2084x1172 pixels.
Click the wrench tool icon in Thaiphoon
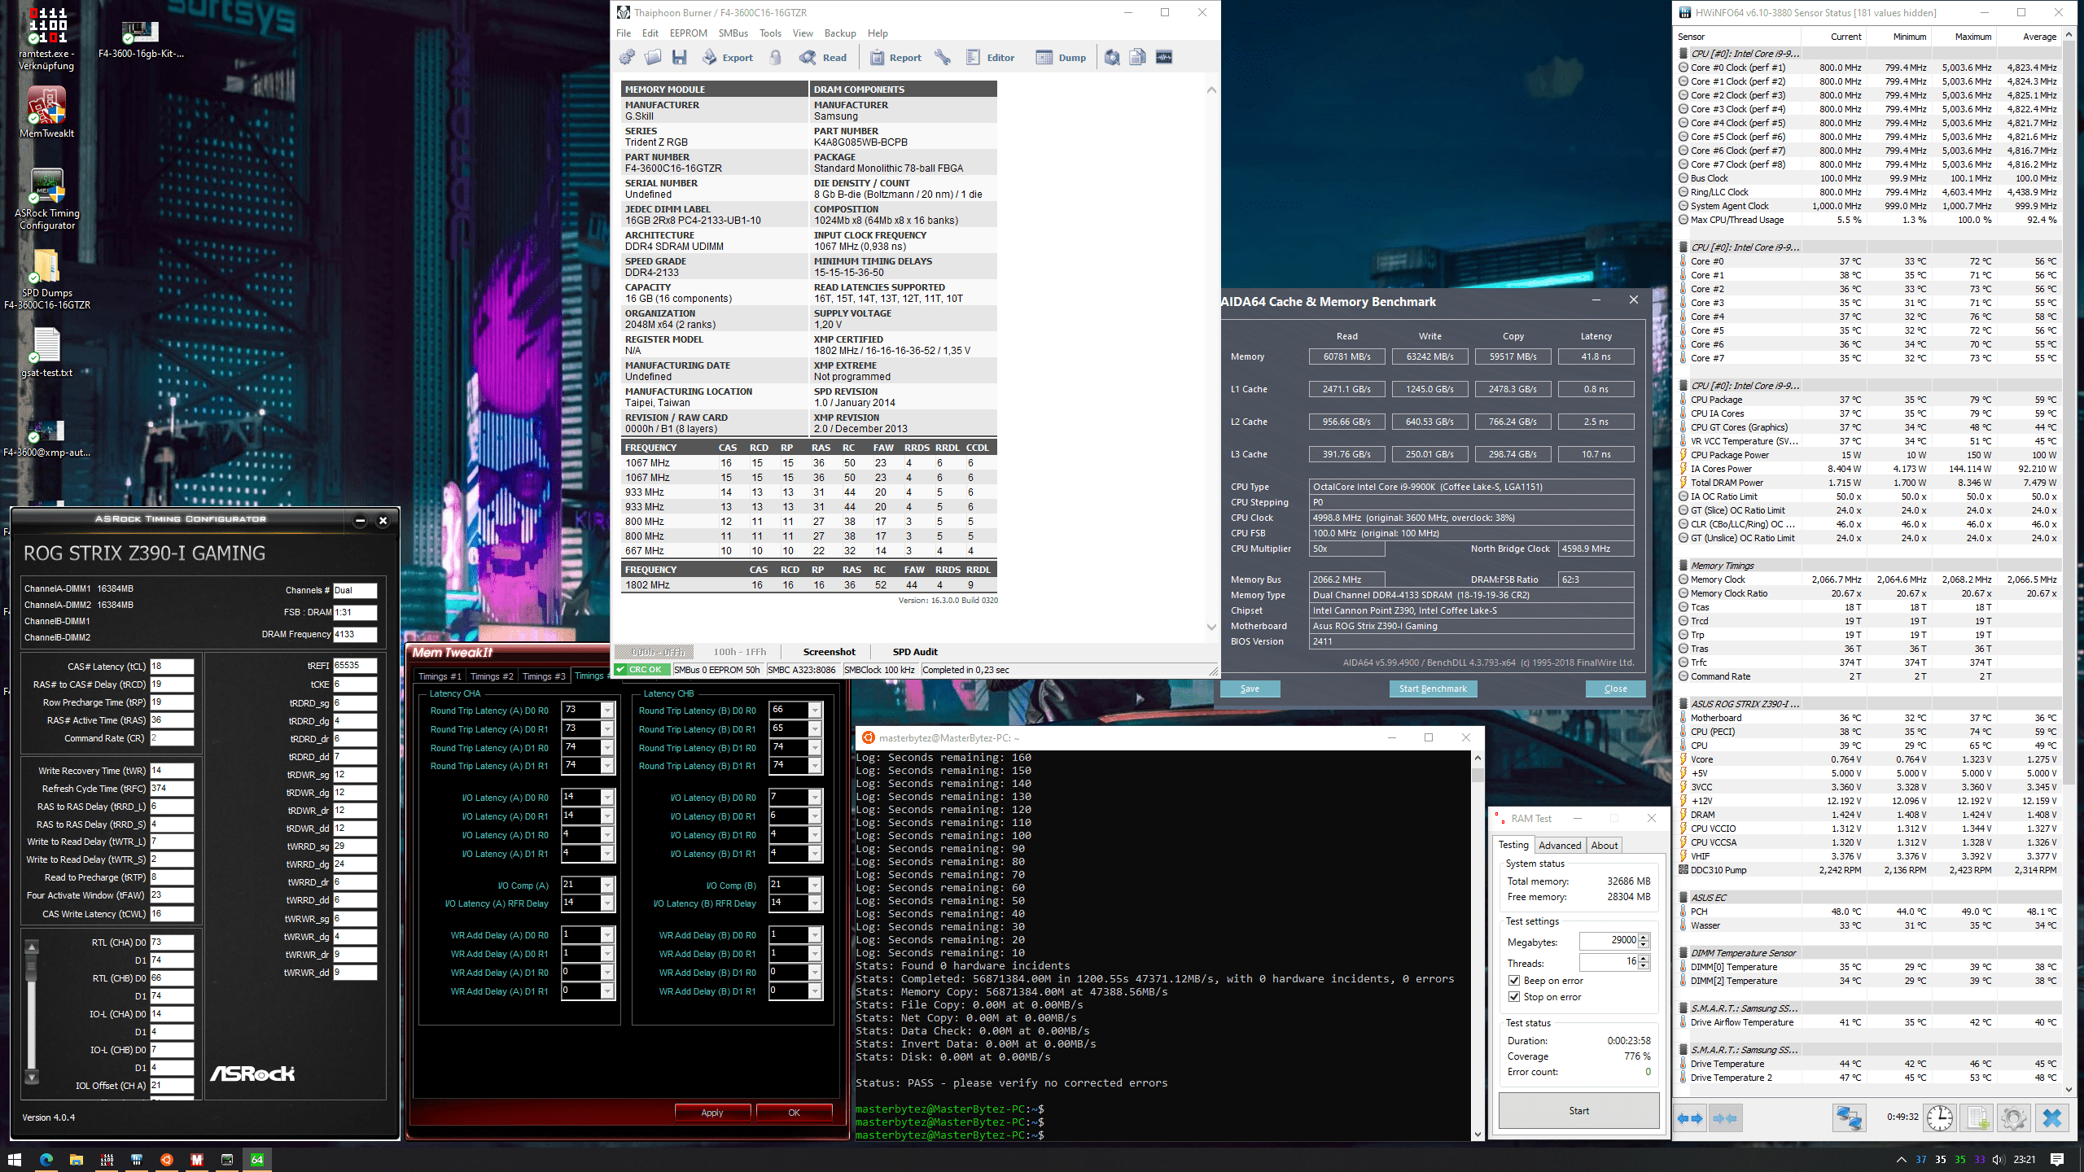click(x=943, y=57)
